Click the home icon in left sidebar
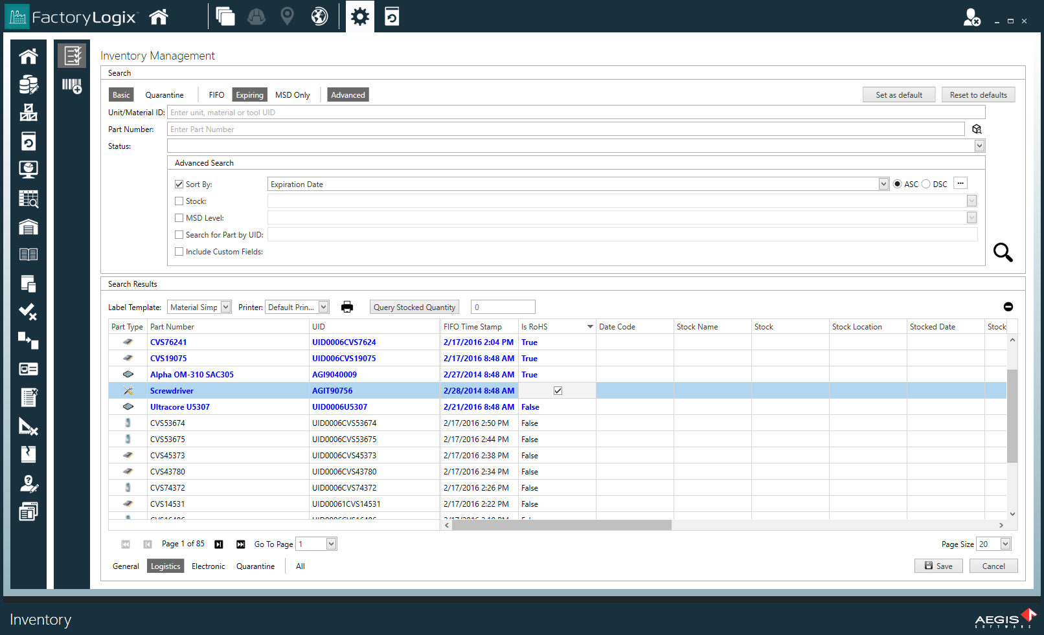This screenshot has height=635, width=1044. [28, 56]
